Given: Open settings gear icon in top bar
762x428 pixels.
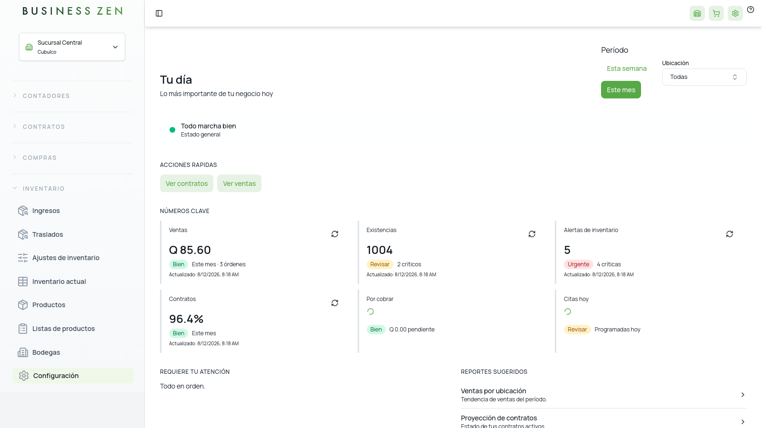Looking at the screenshot, I should 735,13.
